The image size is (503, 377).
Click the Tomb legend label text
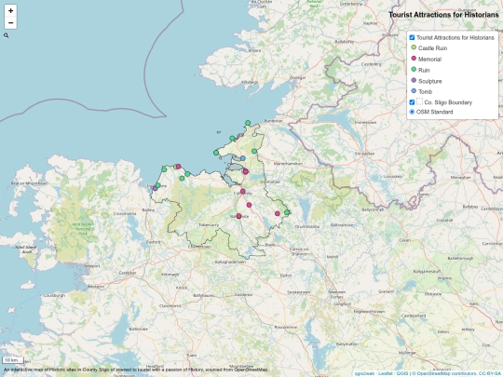click(425, 91)
